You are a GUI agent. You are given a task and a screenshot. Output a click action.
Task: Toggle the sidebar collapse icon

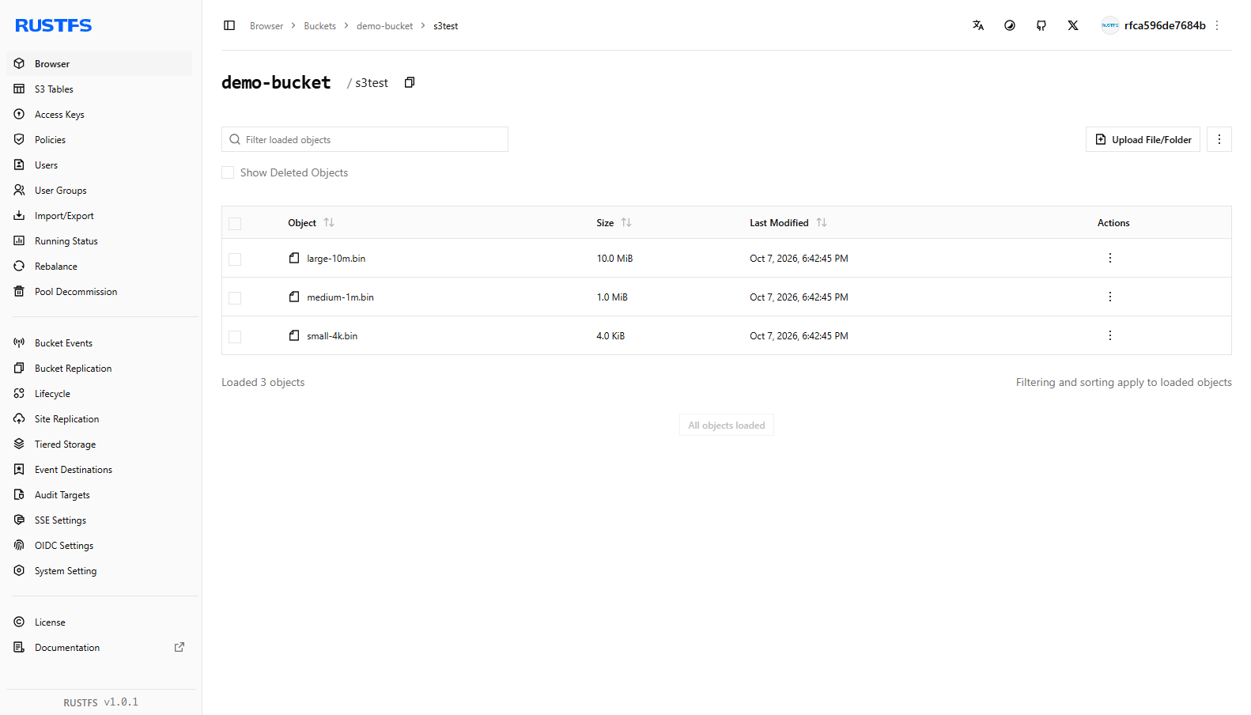point(229,25)
